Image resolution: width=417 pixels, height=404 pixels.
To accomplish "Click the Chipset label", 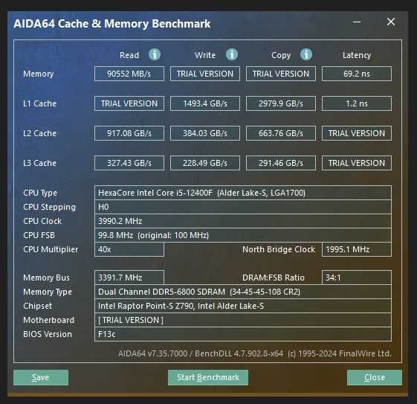I will (x=37, y=306).
